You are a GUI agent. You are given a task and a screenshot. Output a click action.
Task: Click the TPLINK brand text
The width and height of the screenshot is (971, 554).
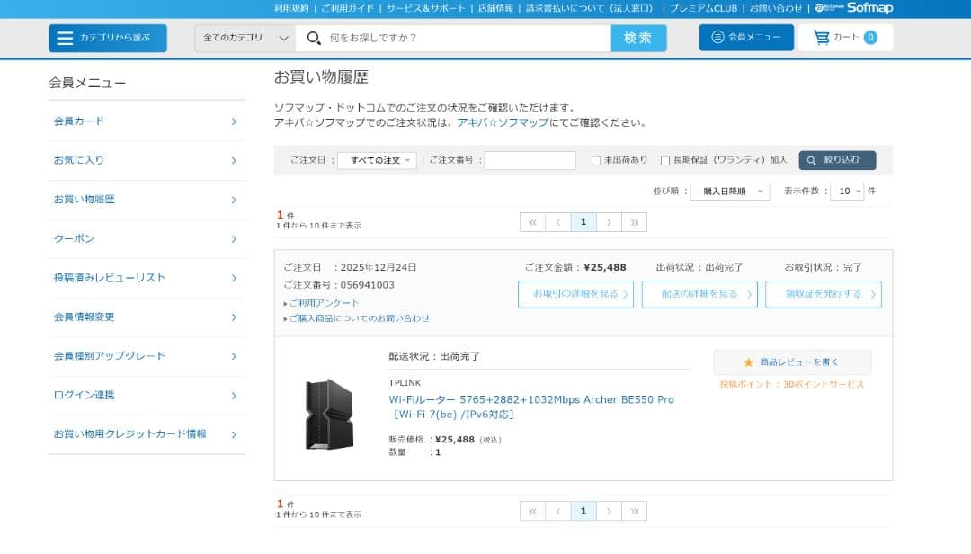pos(405,383)
